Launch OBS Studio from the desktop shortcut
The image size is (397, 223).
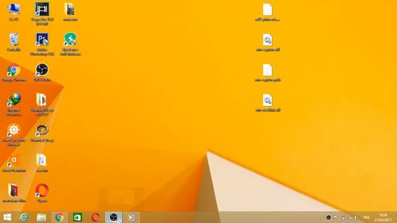(42, 70)
